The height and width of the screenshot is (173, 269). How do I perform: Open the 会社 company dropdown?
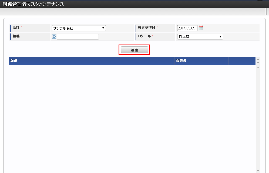[79, 28]
